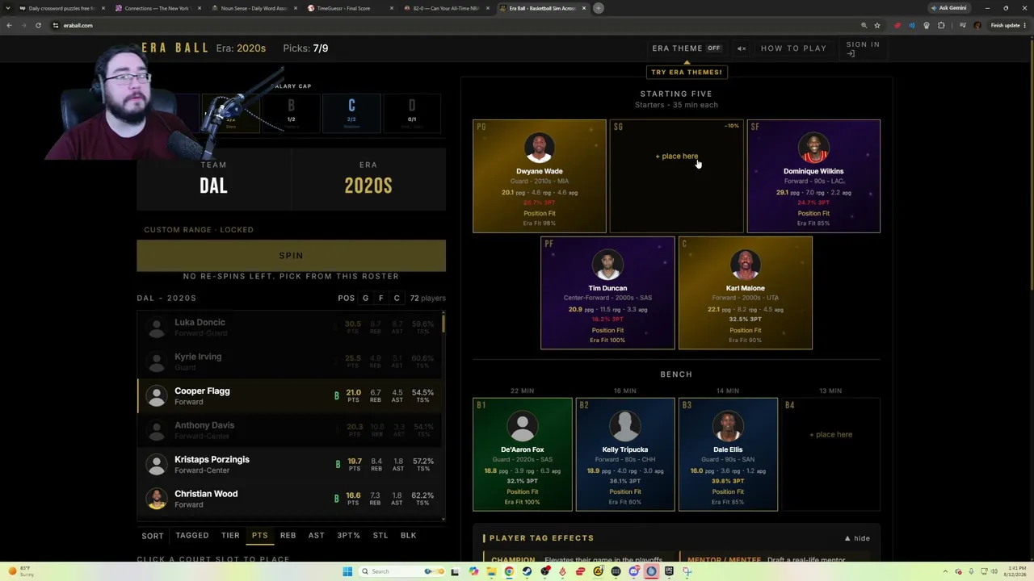Click the D tier salary cap box

pos(412,112)
